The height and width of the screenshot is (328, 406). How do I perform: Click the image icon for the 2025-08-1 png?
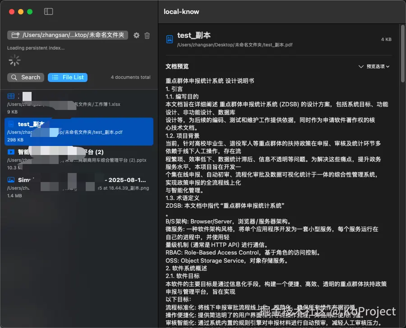[11, 180]
